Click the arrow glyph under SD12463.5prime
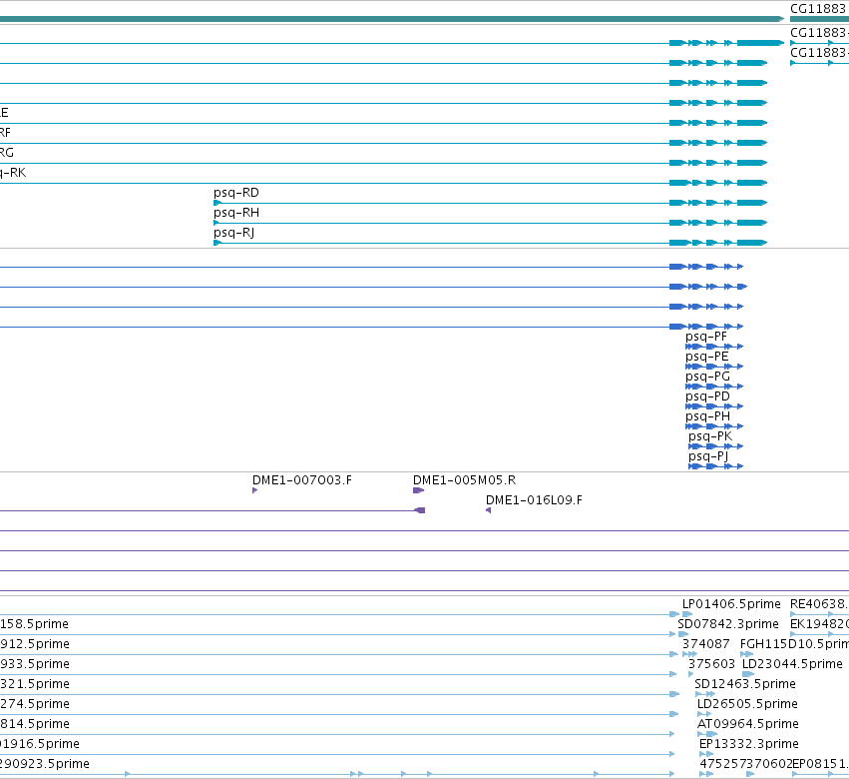 (705, 694)
